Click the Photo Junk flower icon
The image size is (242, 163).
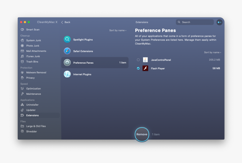point(23,46)
